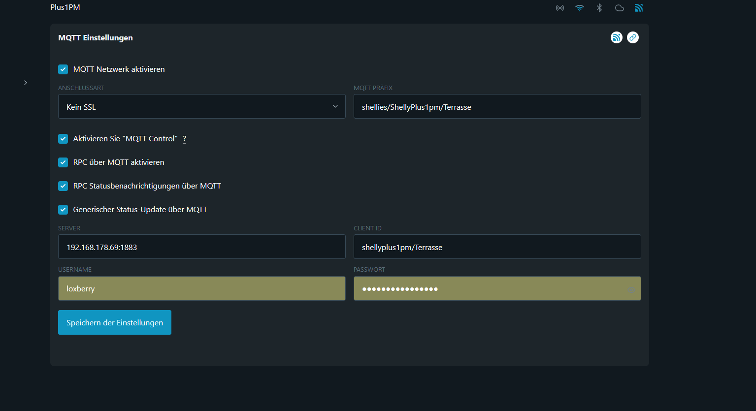Click the access point status icon

pyautogui.click(x=560, y=8)
